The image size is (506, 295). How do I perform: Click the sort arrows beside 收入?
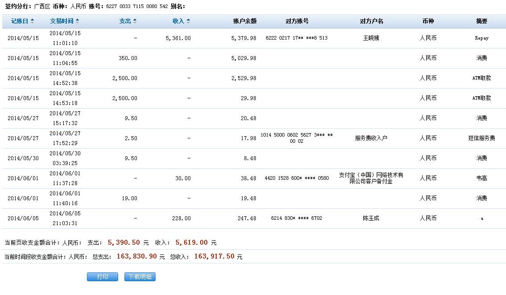point(188,21)
